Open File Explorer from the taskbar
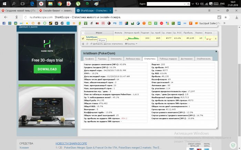Image resolution: width=241 pixels, height=150 pixels. (50, 4)
